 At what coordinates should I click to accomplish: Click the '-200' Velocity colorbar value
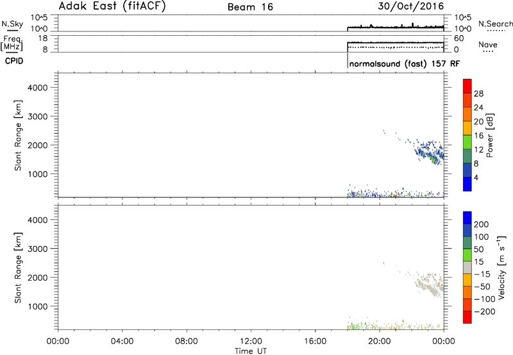484,311
